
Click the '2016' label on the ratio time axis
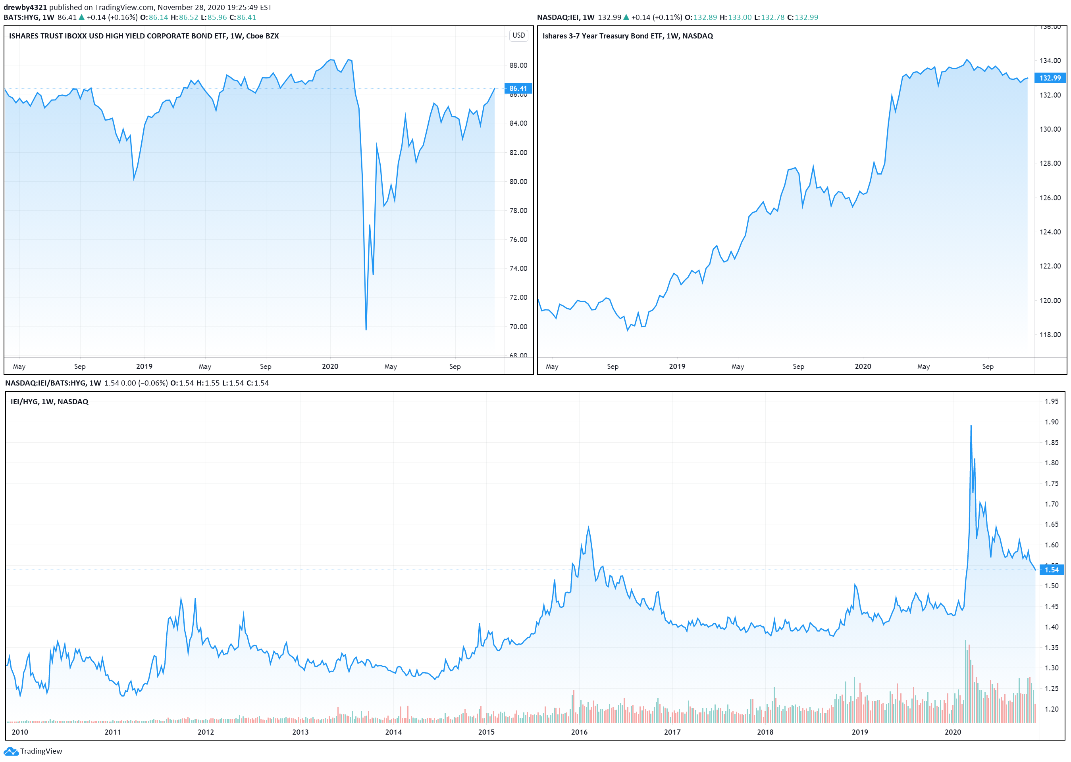(x=580, y=732)
